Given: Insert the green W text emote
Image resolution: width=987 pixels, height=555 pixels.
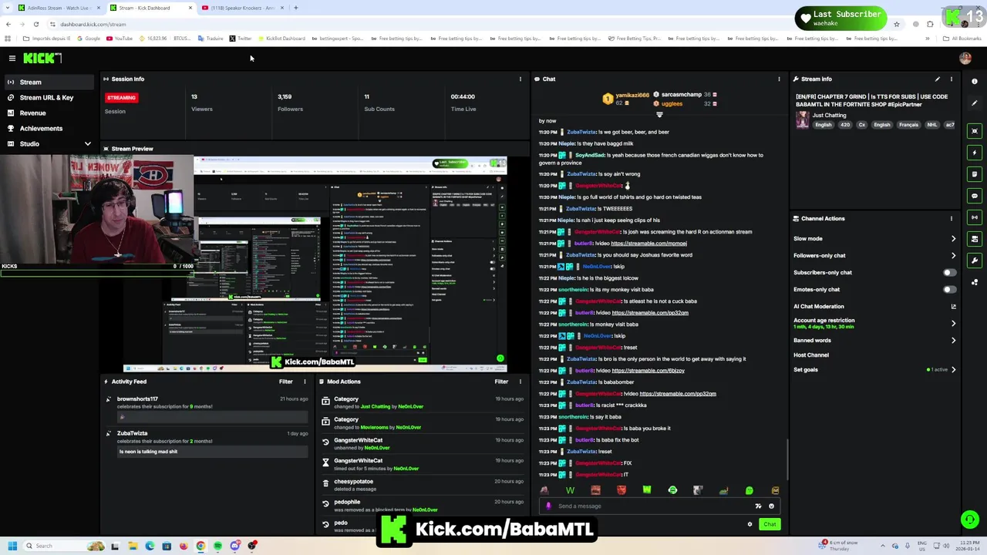Looking at the screenshot, I should (570, 490).
